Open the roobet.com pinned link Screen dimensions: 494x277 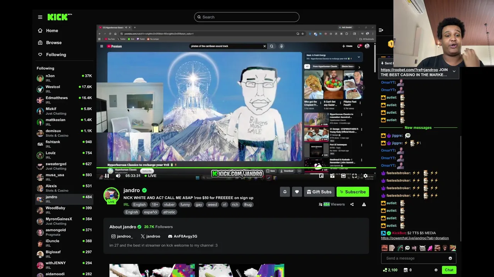click(x=409, y=70)
